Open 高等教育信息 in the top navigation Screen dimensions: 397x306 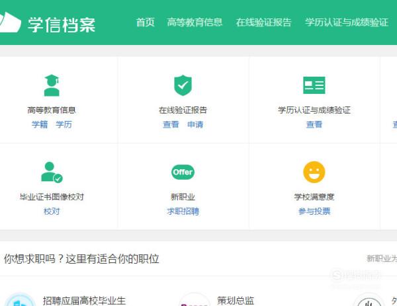(195, 22)
